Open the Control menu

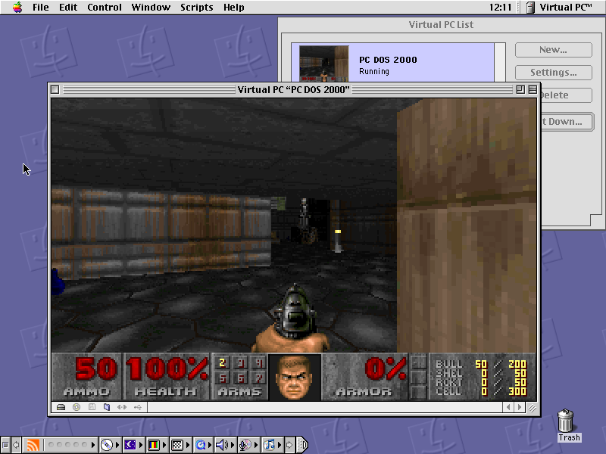(105, 8)
